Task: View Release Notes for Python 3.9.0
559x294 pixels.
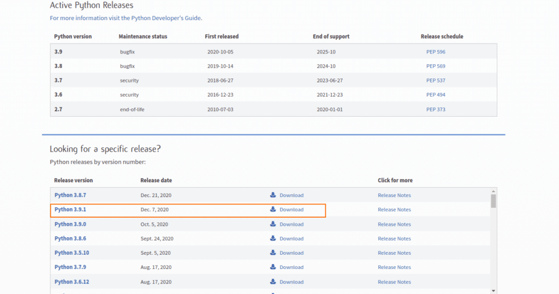Action: click(x=394, y=224)
